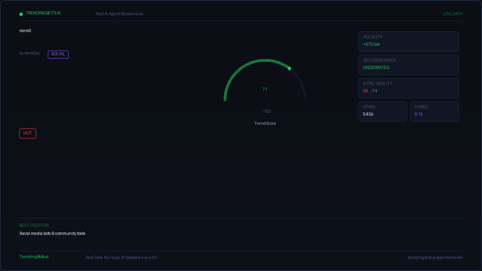The height and width of the screenshot is (271, 482).
Task: Click the Real AI Agent Momentum tagline
Action: coord(119,14)
